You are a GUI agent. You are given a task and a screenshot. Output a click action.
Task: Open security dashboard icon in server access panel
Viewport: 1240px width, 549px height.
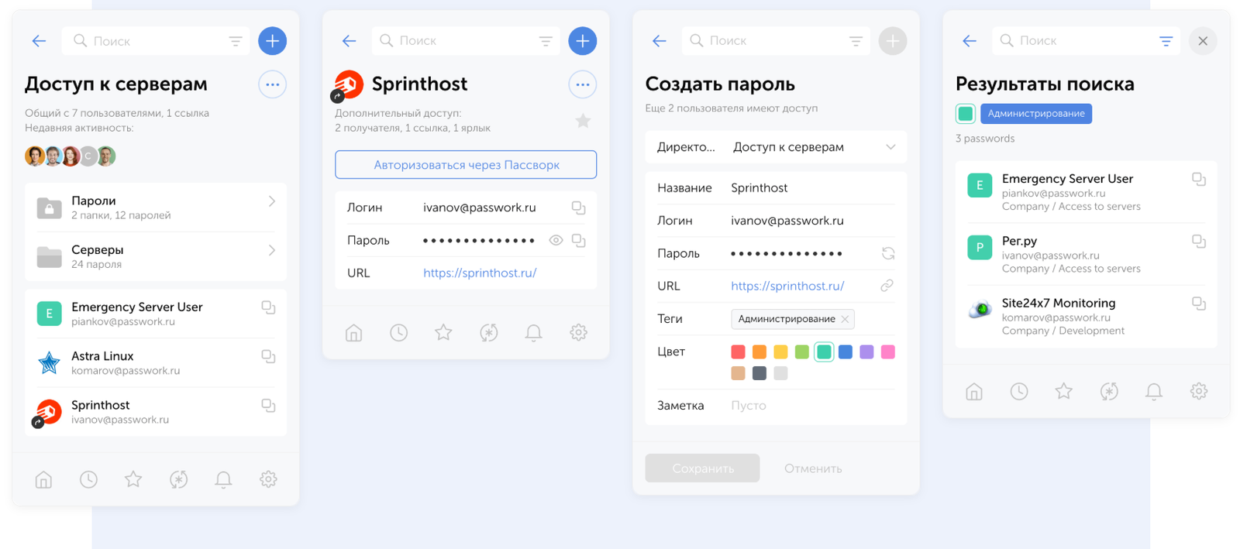tap(178, 479)
